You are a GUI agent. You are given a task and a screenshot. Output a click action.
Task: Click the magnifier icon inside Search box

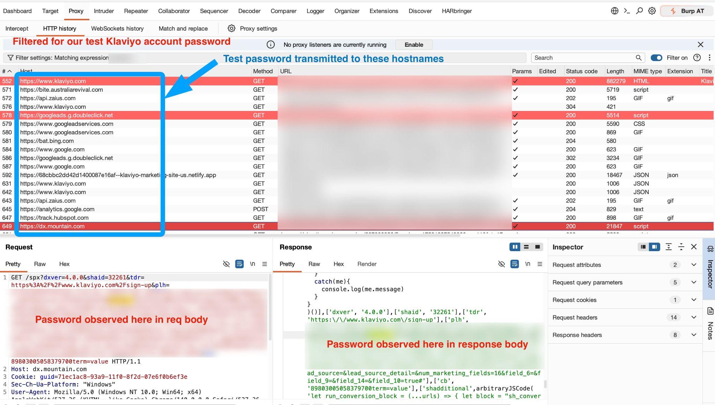point(639,58)
